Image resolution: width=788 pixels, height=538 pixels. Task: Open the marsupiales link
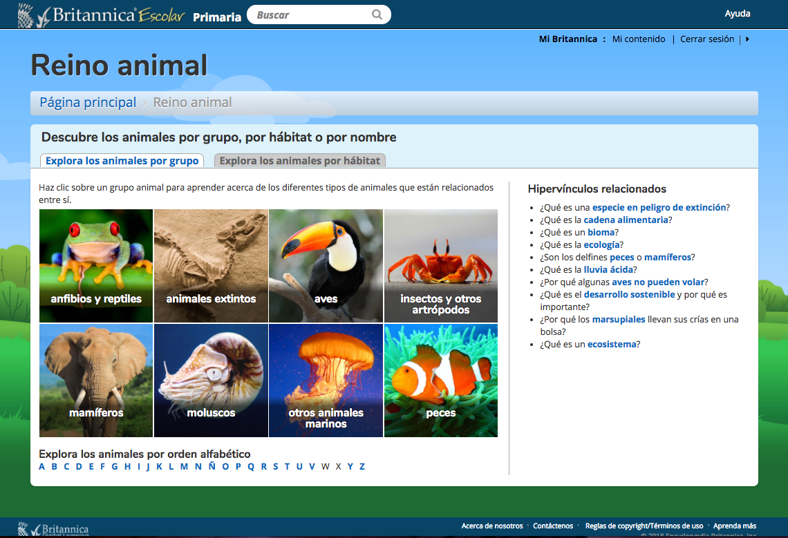click(618, 320)
